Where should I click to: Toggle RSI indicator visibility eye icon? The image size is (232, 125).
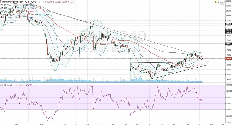tap(16, 85)
